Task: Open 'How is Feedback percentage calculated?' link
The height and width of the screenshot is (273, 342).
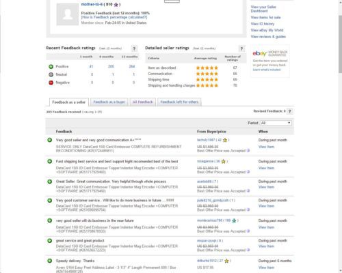Action: tap(114, 17)
